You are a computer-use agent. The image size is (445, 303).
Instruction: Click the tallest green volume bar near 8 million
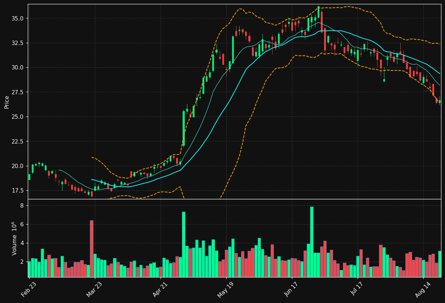click(x=312, y=241)
